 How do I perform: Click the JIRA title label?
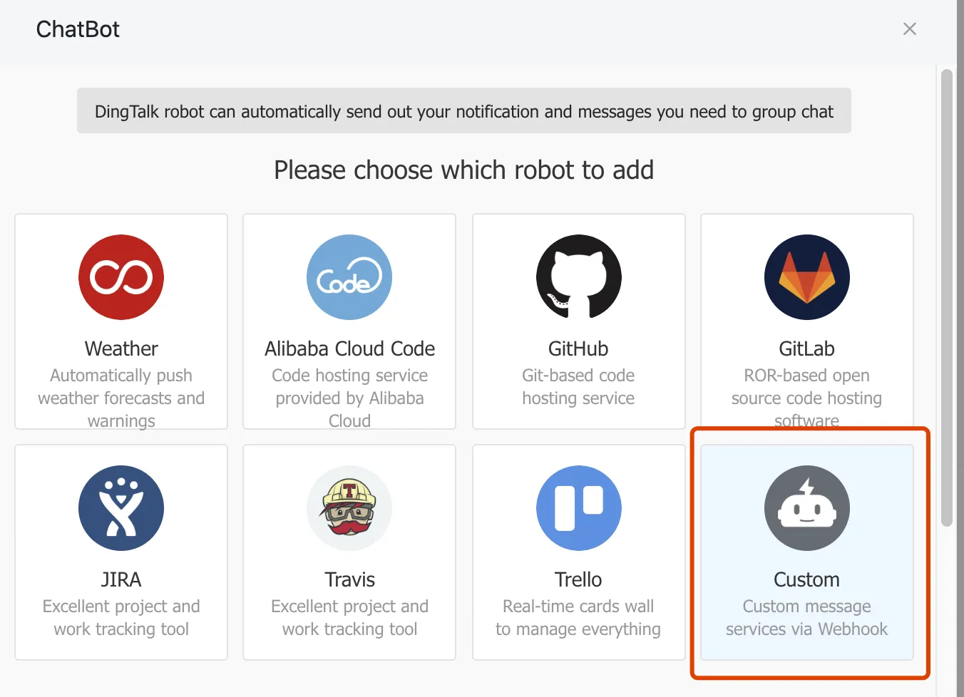coord(121,579)
